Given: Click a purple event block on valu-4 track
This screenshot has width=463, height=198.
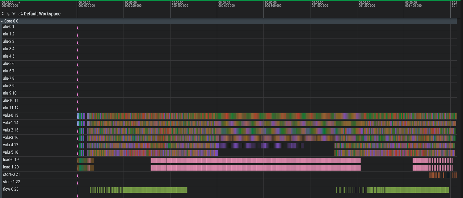Looking at the screenshot, I should click(263, 145).
